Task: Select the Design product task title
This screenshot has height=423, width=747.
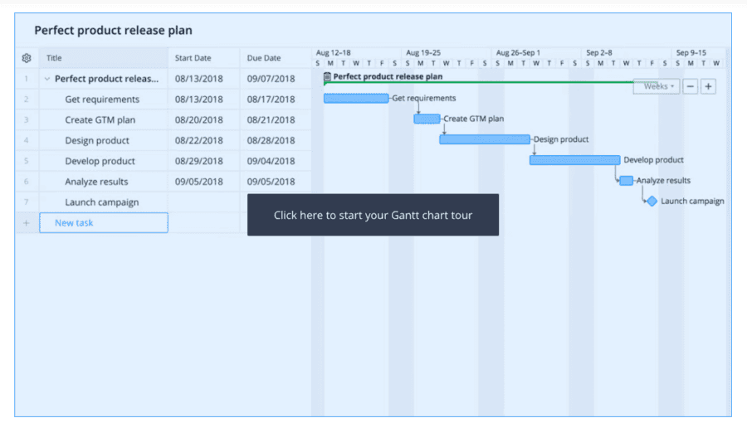Action: pyautogui.click(x=97, y=140)
